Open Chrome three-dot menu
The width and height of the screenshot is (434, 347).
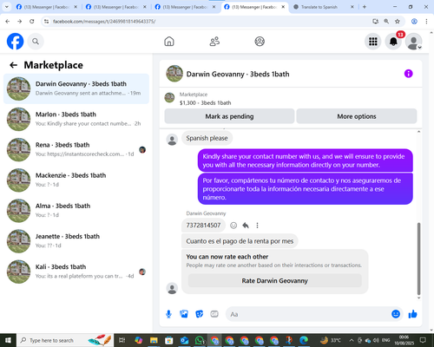click(x=426, y=21)
